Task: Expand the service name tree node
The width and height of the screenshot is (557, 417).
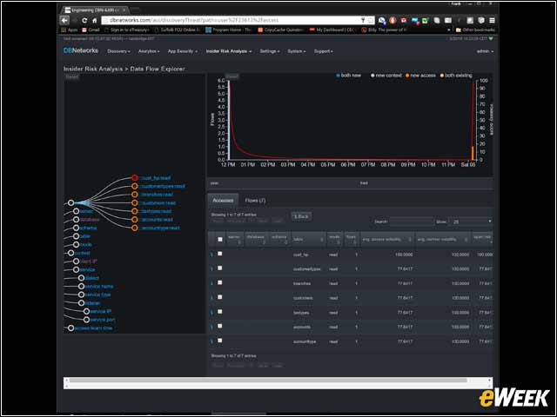Action: 81,286
